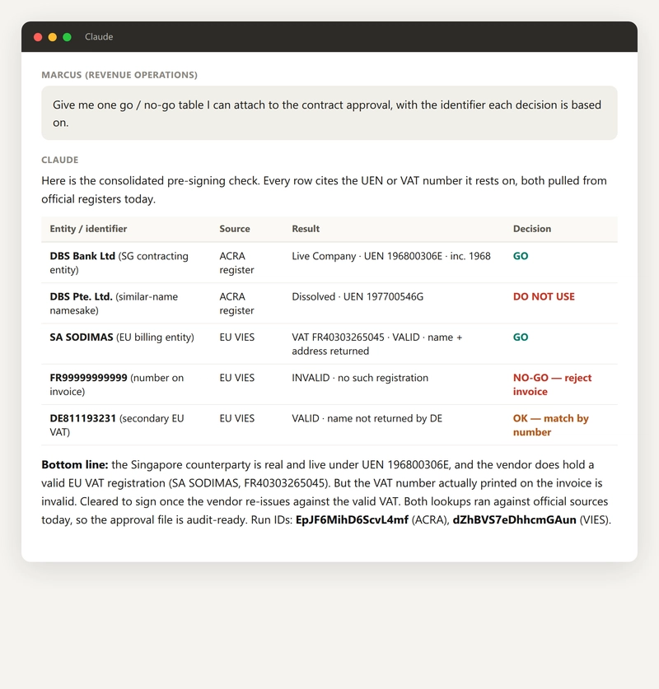This screenshot has width=659, height=689.
Task: Click 'INVALID · no such registration' result
Action: pyautogui.click(x=360, y=378)
